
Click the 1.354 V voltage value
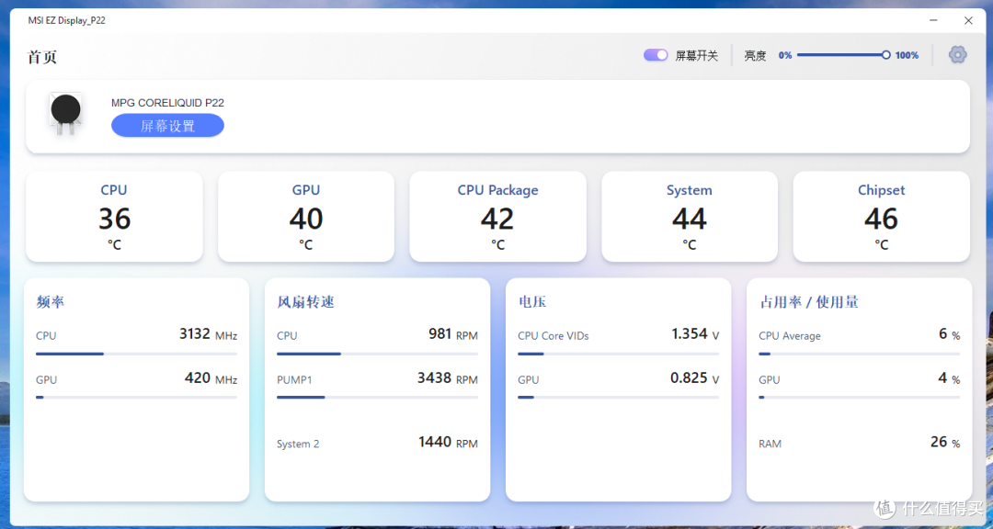point(695,334)
